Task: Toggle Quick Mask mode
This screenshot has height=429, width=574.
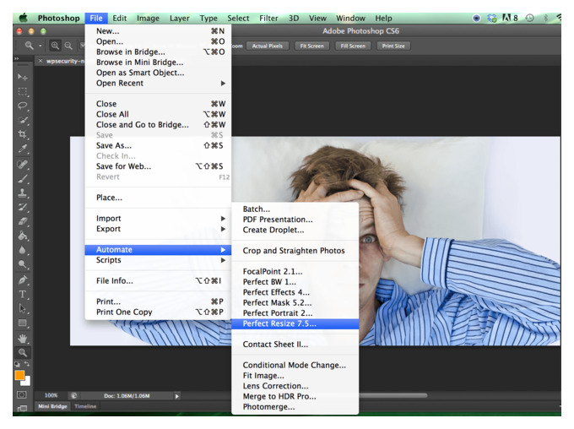Action: [22, 394]
